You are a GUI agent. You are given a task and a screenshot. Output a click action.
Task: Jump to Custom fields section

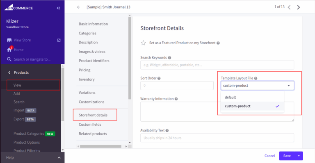coord(90,125)
